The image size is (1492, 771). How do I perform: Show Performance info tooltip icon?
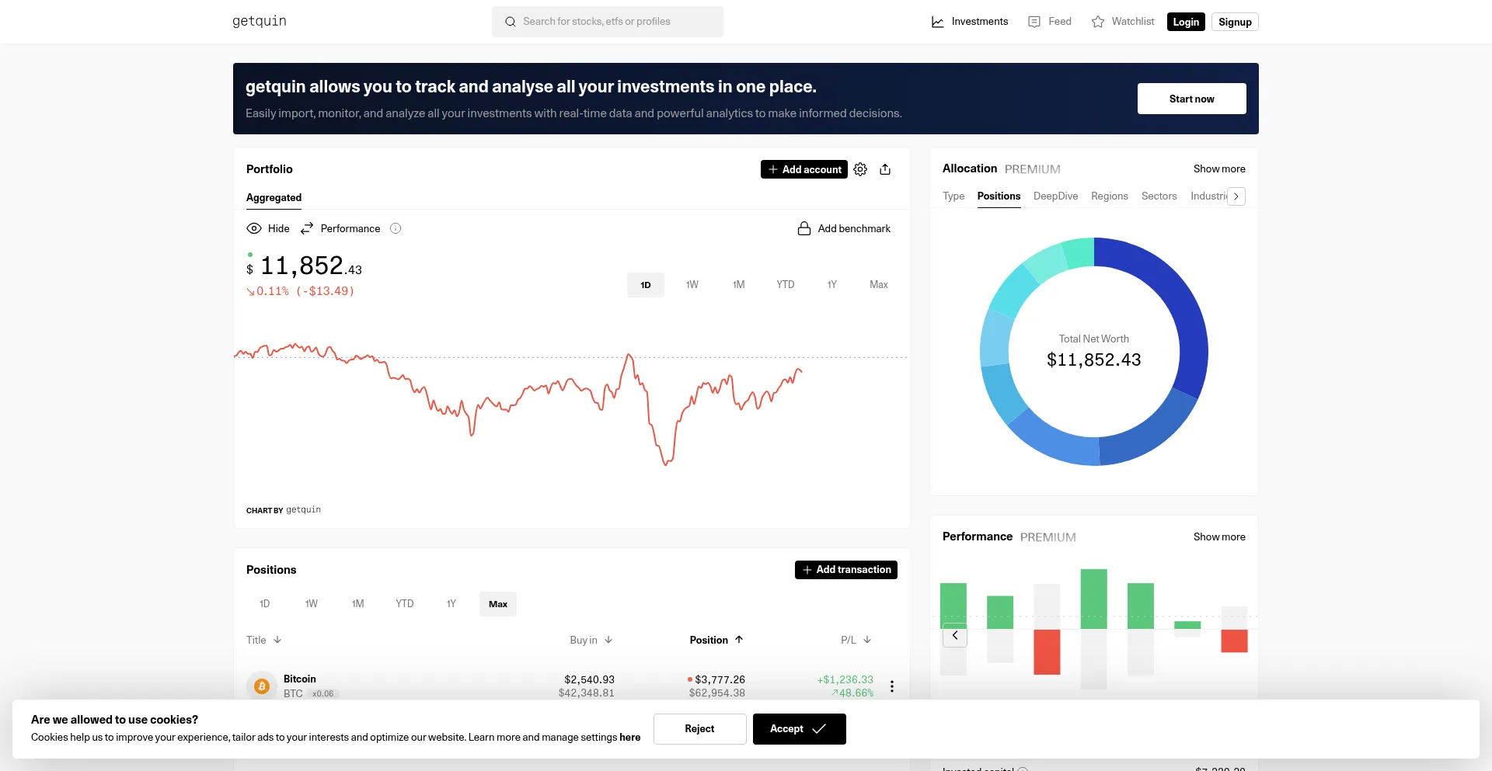point(396,228)
